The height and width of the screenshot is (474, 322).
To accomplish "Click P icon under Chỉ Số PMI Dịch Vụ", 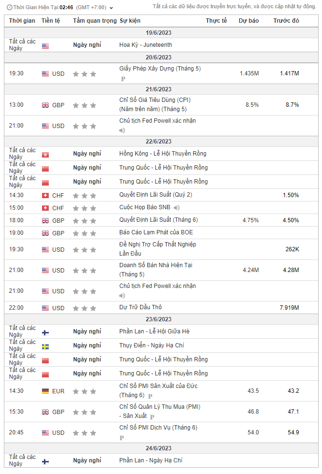I will click(122, 438).
